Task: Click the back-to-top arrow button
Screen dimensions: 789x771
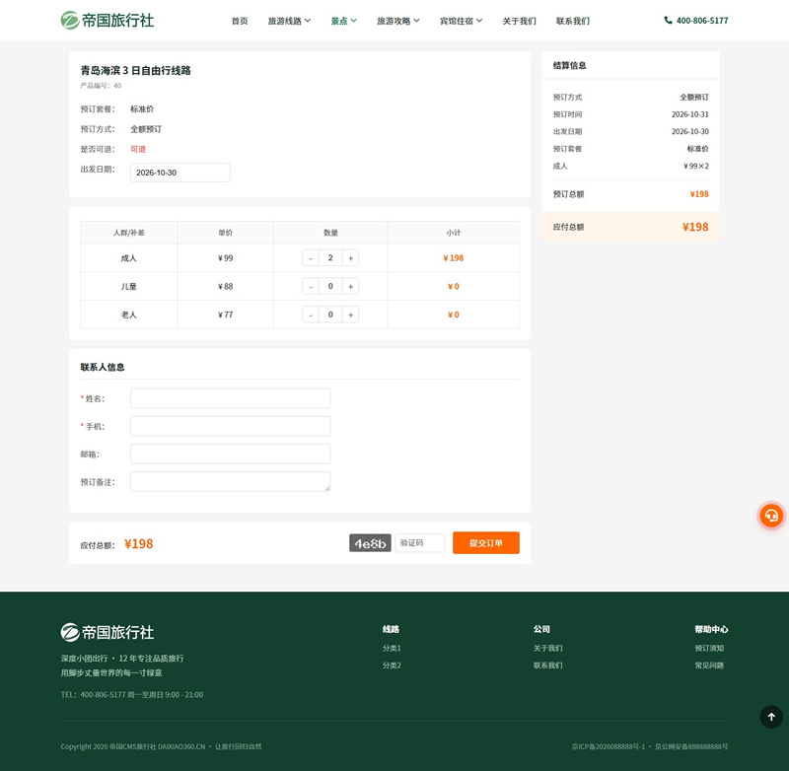Action: pos(771,717)
